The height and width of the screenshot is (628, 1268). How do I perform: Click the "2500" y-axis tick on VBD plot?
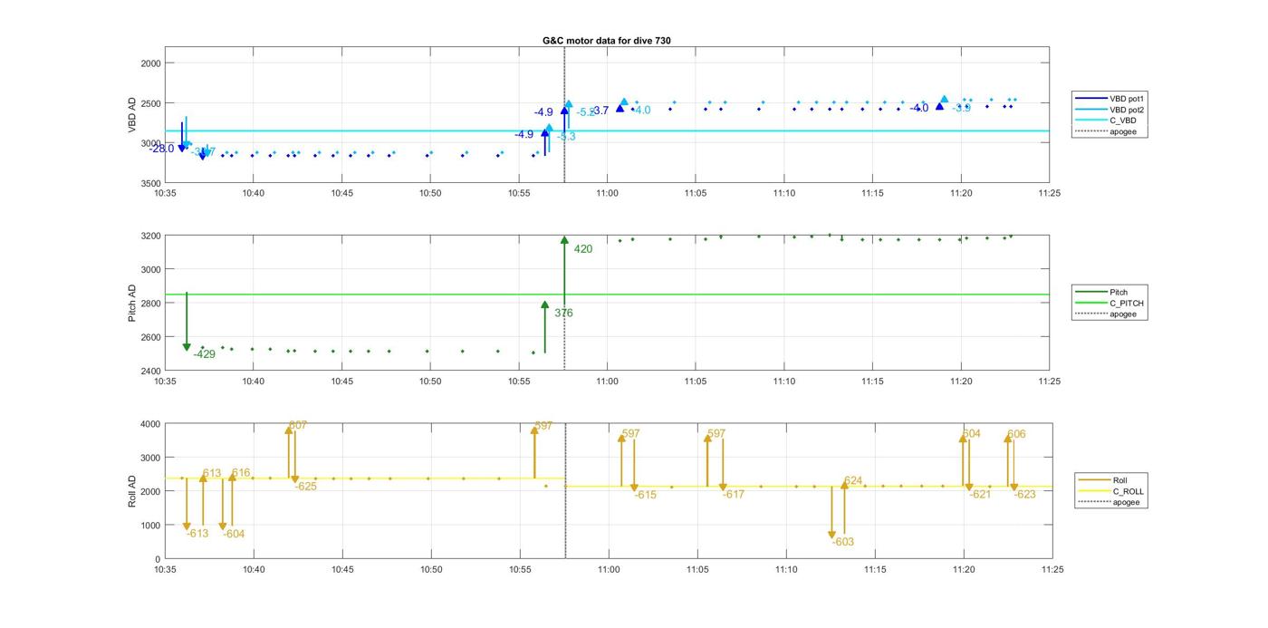click(150, 103)
